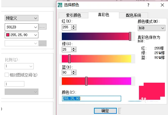Click the red color swatch beside 255,25,90
The height and width of the screenshot is (115, 168).
click(x=8, y=35)
